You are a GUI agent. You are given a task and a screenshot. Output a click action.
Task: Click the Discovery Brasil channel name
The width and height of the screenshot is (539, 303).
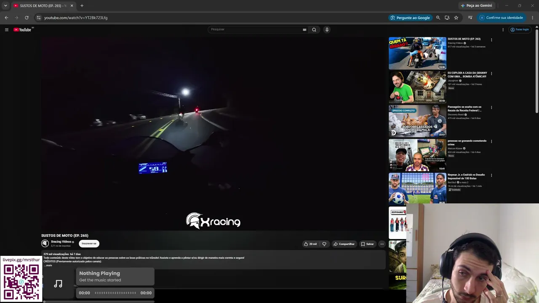(455, 114)
